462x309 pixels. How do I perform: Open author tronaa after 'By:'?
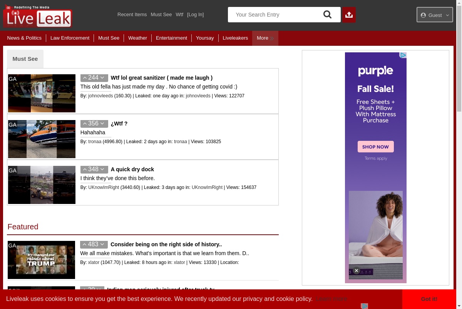coord(95,142)
